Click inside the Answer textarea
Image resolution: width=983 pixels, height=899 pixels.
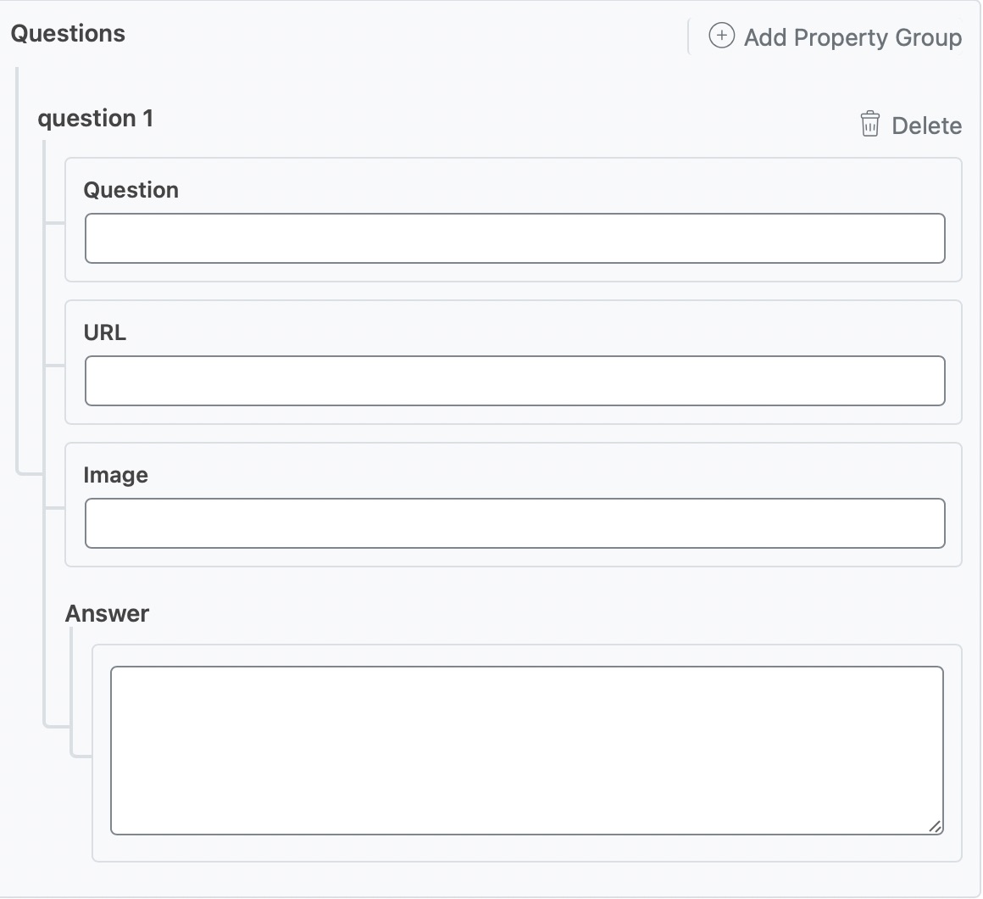tap(526, 751)
